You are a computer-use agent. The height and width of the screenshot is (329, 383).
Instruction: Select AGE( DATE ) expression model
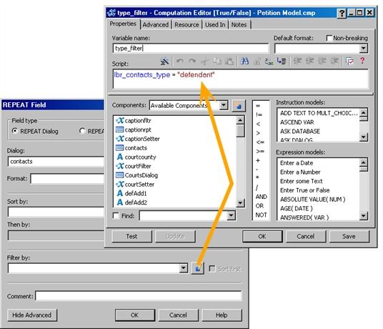pos(297,209)
